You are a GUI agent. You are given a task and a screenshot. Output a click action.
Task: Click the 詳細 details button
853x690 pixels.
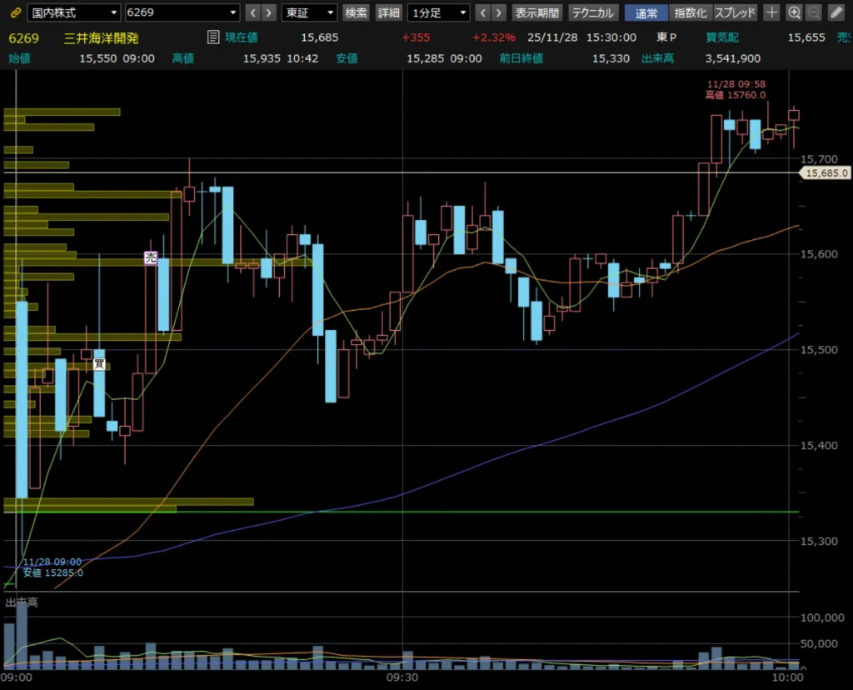[388, 12]
